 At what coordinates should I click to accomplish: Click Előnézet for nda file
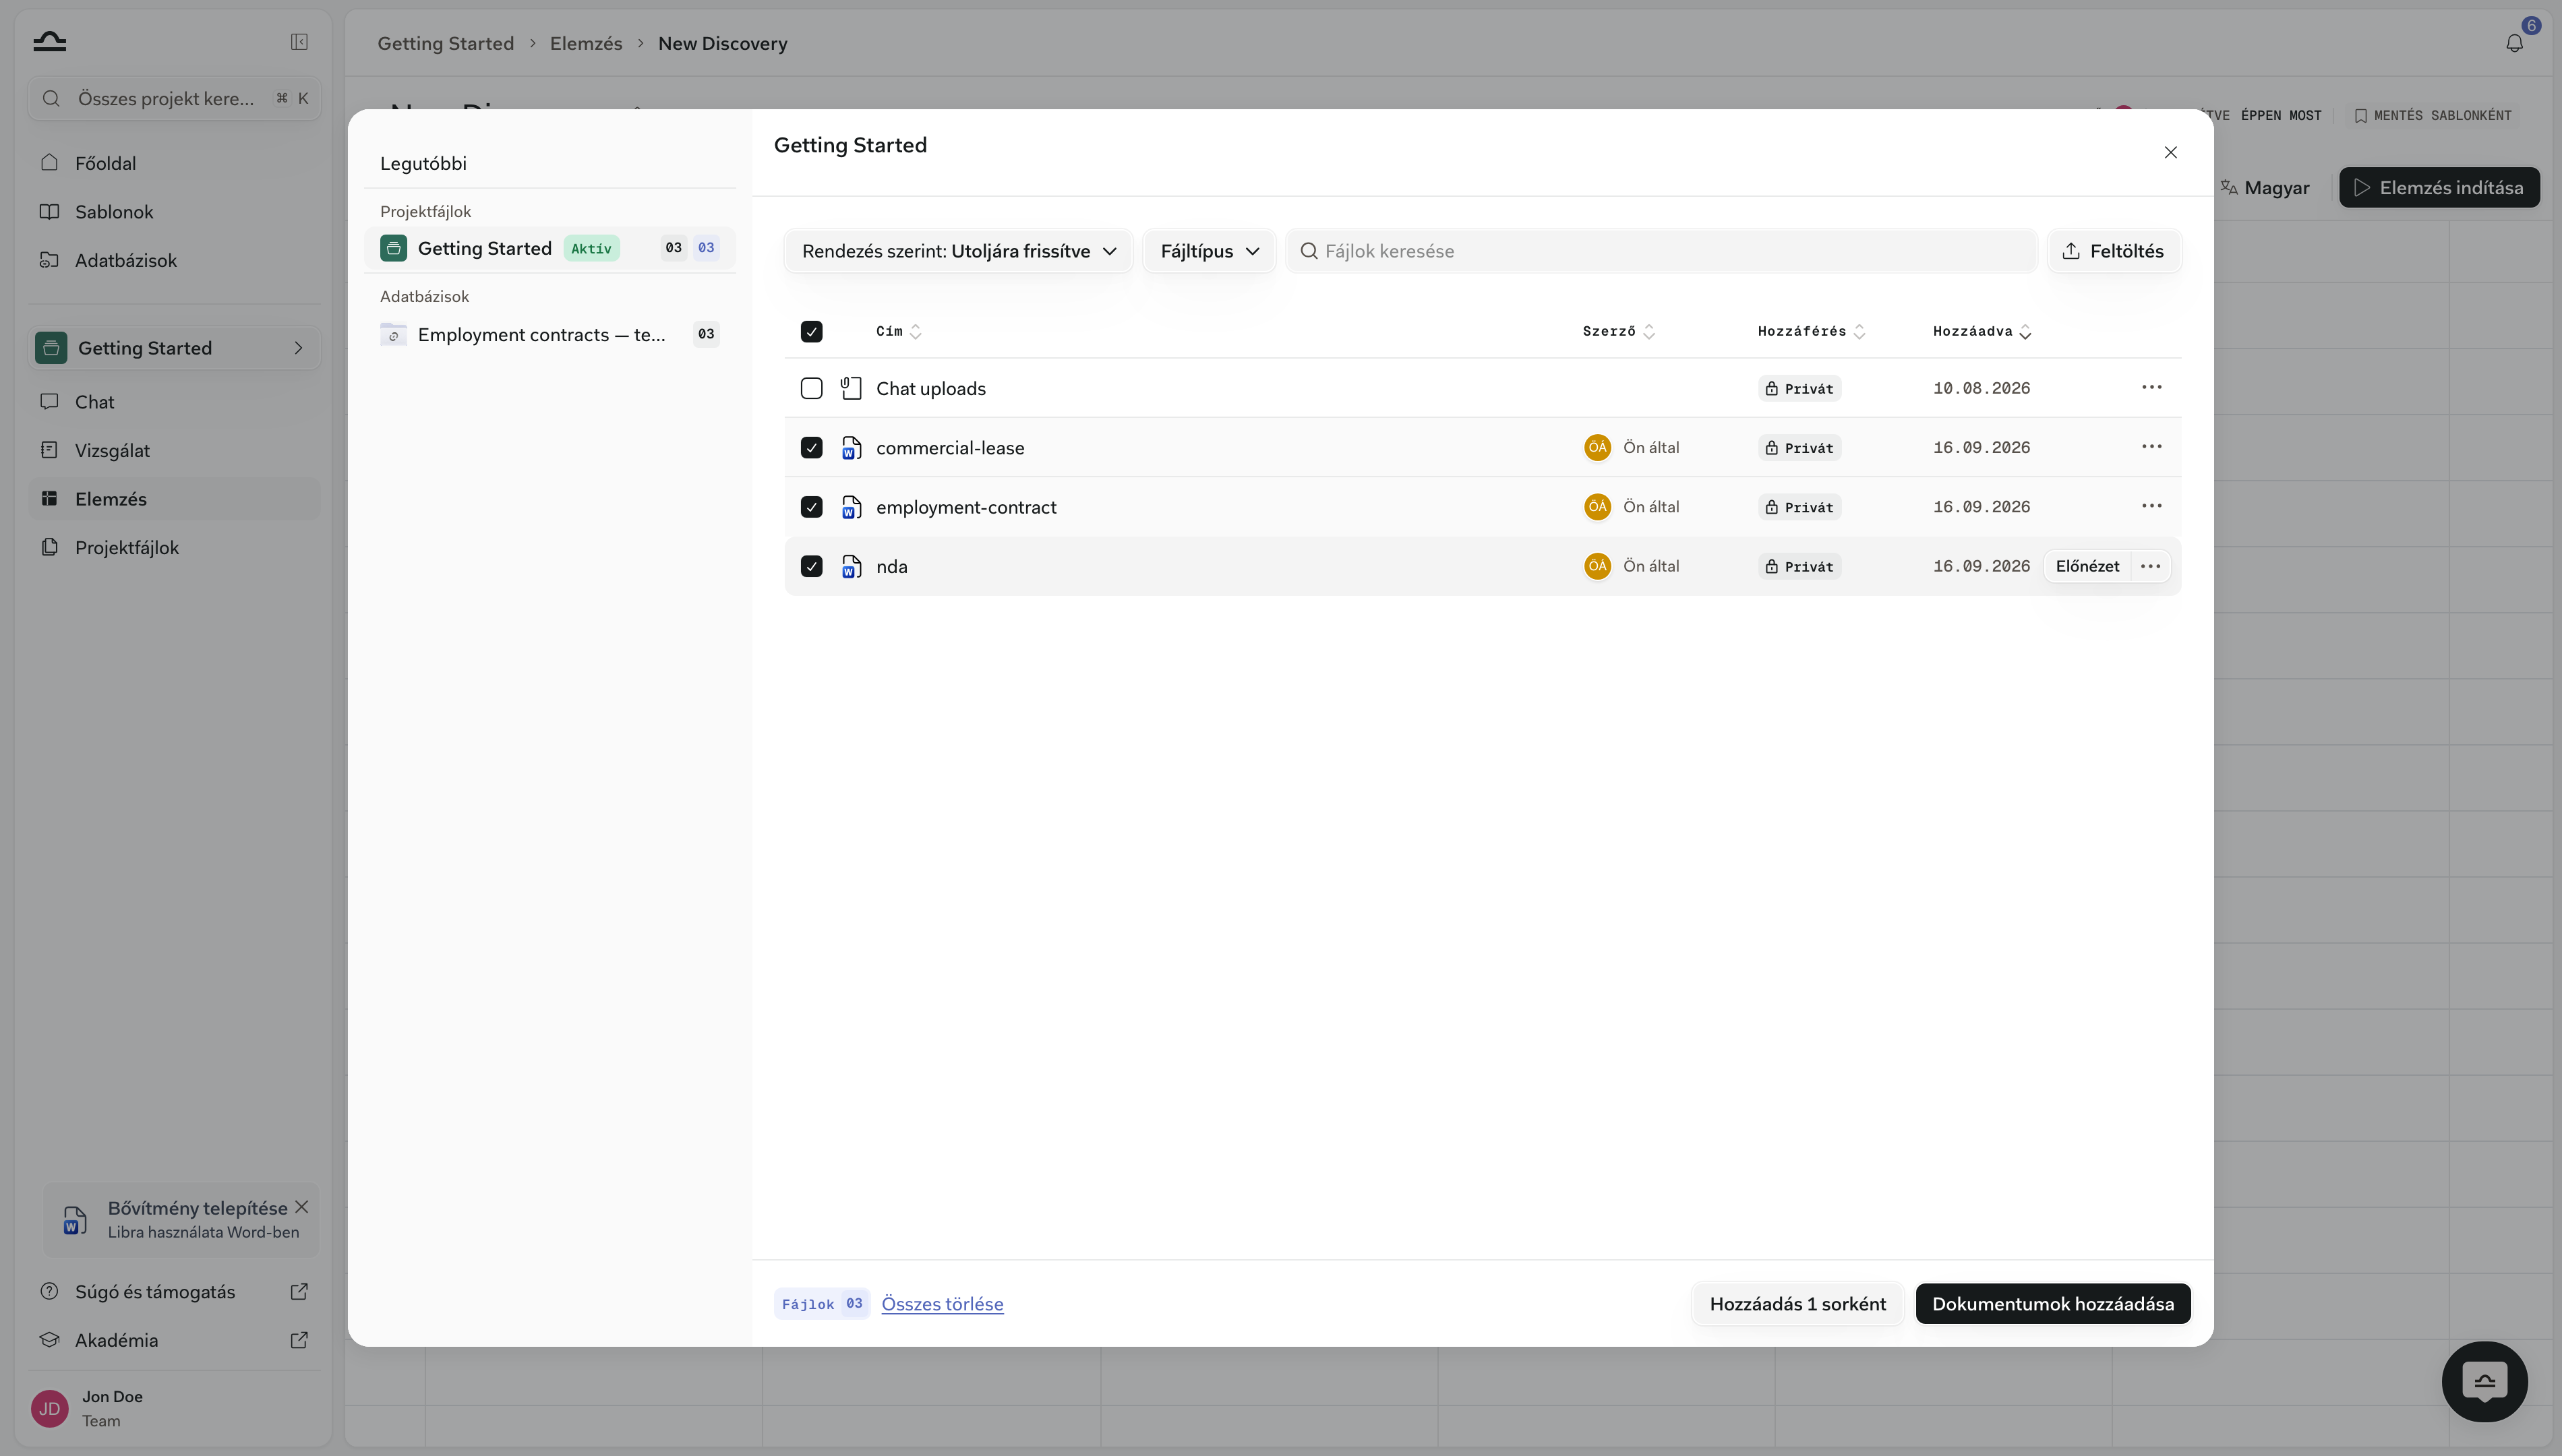[2087, 566]
